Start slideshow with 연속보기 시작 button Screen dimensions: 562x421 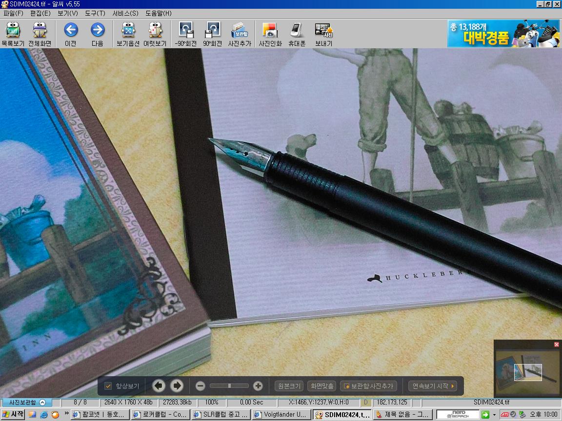[x=433, y=386]
